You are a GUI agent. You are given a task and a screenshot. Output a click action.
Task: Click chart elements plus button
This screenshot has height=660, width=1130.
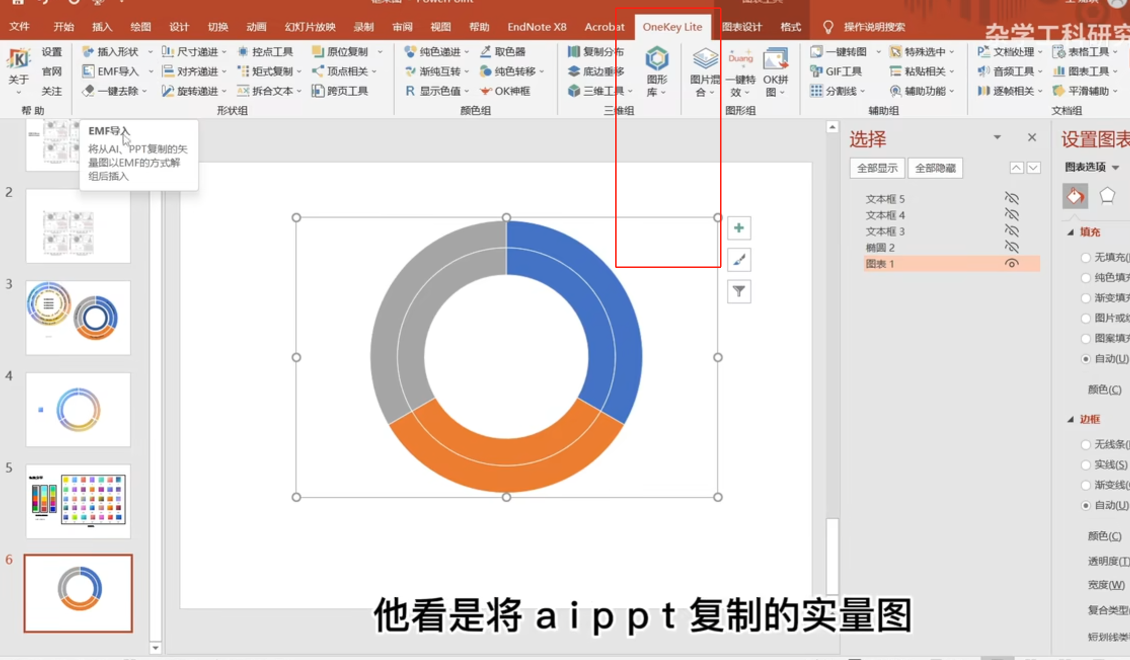[x=738, y=228]
